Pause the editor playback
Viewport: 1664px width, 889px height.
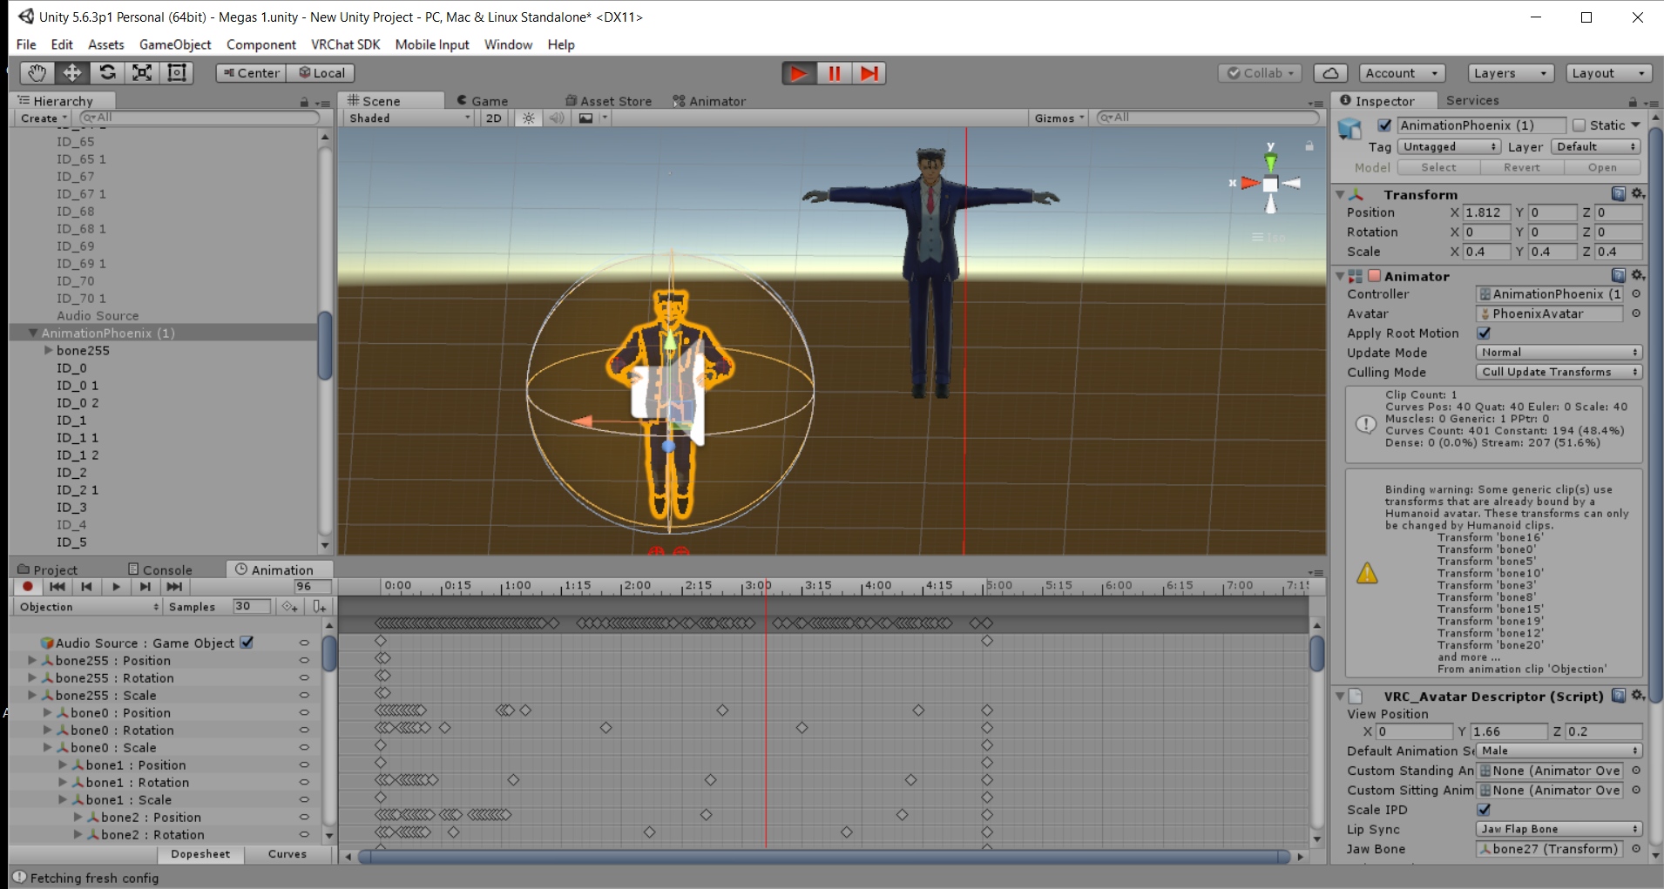pos(834,73)
